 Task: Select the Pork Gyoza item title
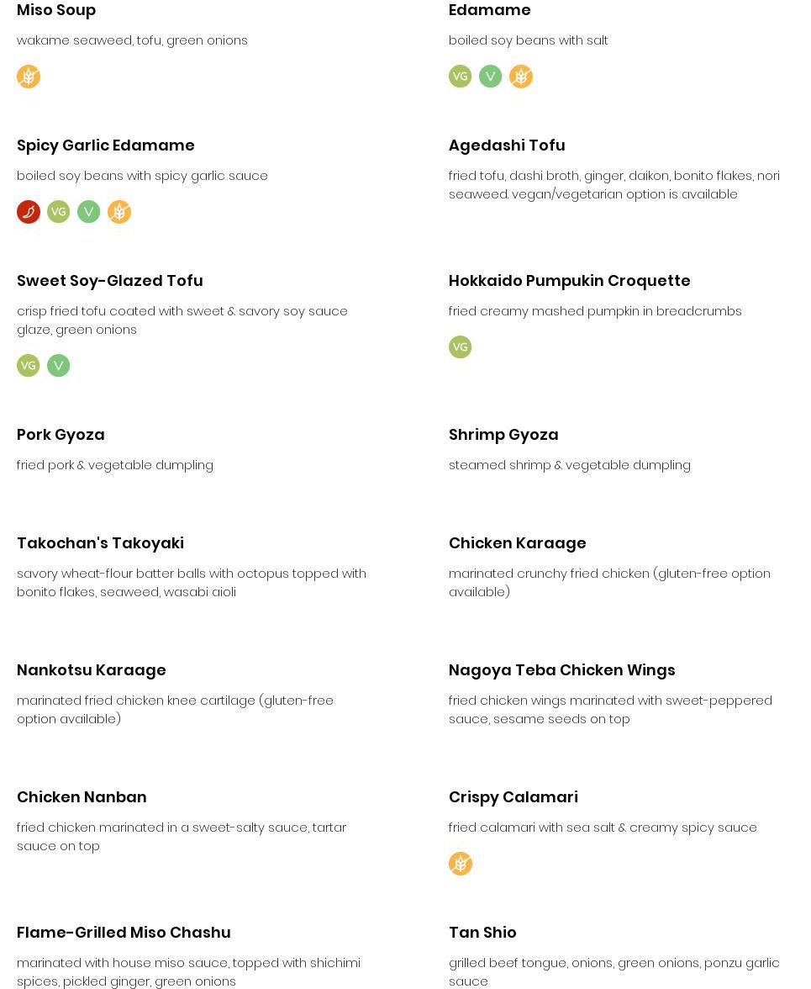[61, 435]
